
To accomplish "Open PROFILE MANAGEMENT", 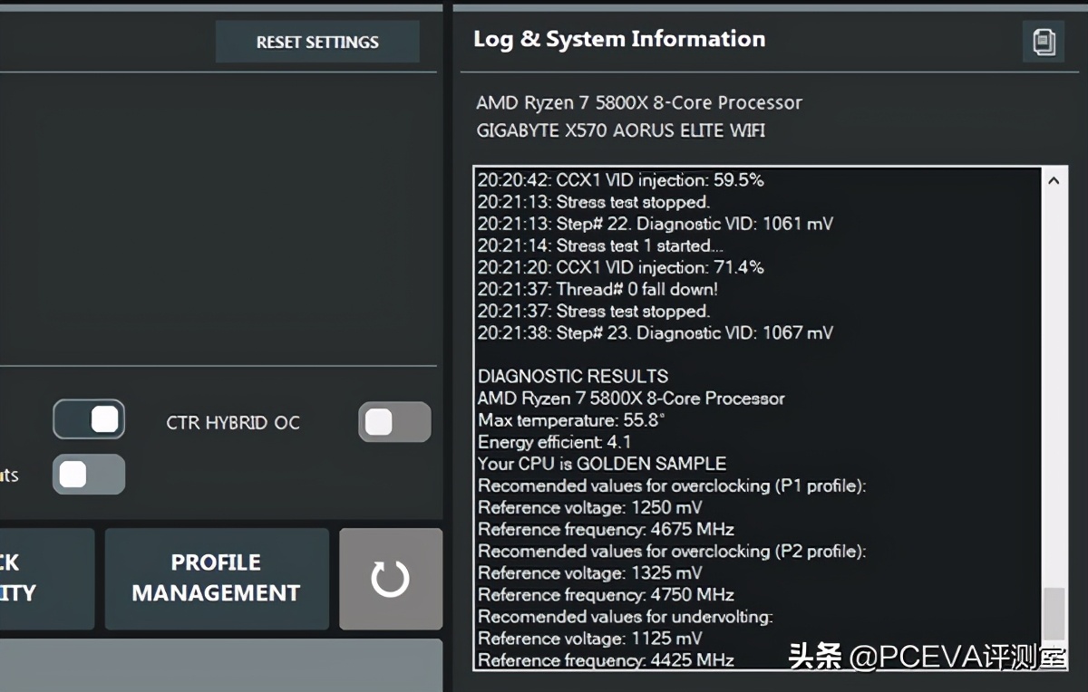I will [216, 579].
